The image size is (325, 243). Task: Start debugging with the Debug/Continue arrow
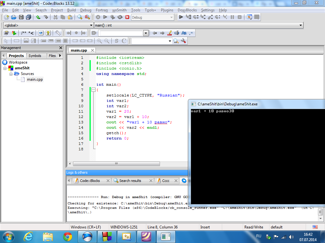click(181, 17)
